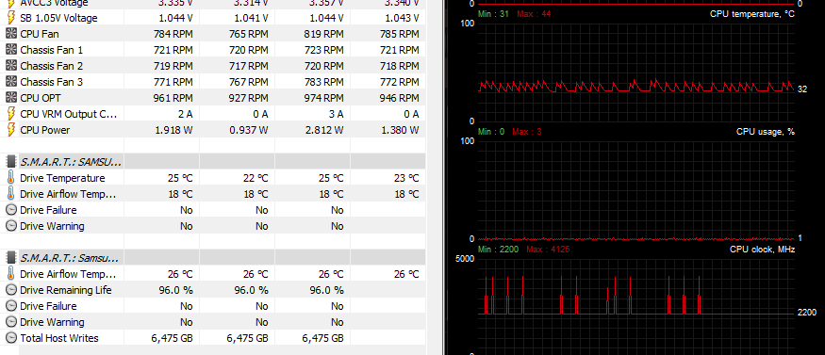Click the 'Max : 44' temperature reading
825x355 pixels.
[x=534, y=13]
